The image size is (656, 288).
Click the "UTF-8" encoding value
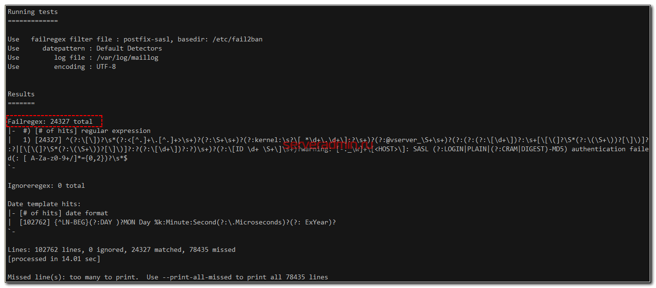coord(106,66)
